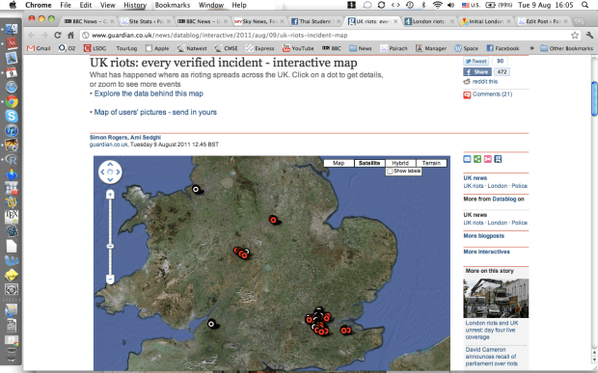Pan the map using the navigation wheel
Image resolution: width=598 pixels, height=373 pixels.
pyautogui.click(x=110, y=172)
